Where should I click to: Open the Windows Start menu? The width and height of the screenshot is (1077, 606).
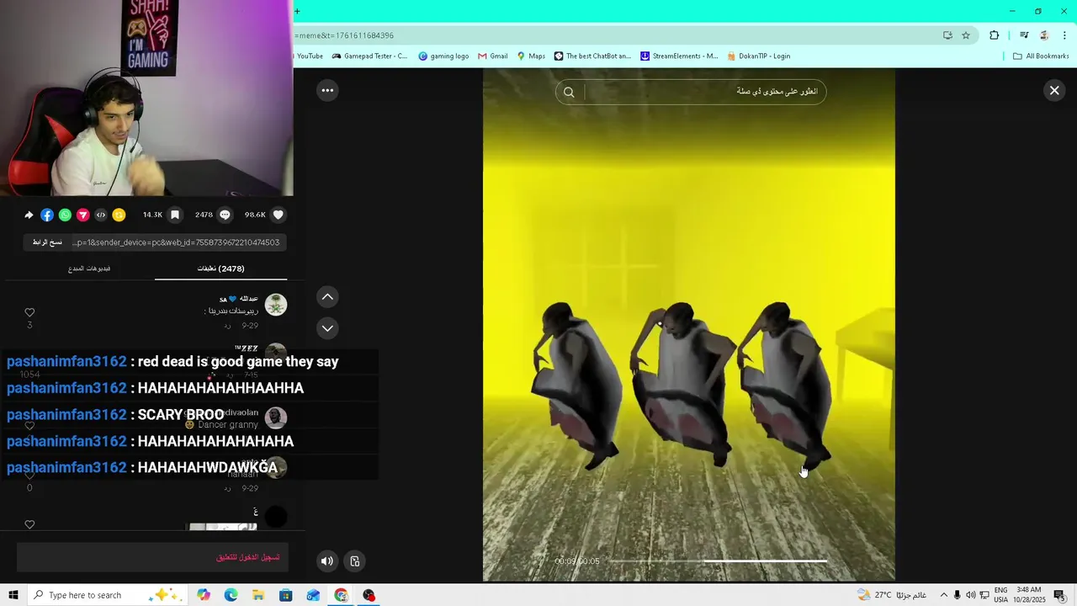tap(13, 595)
